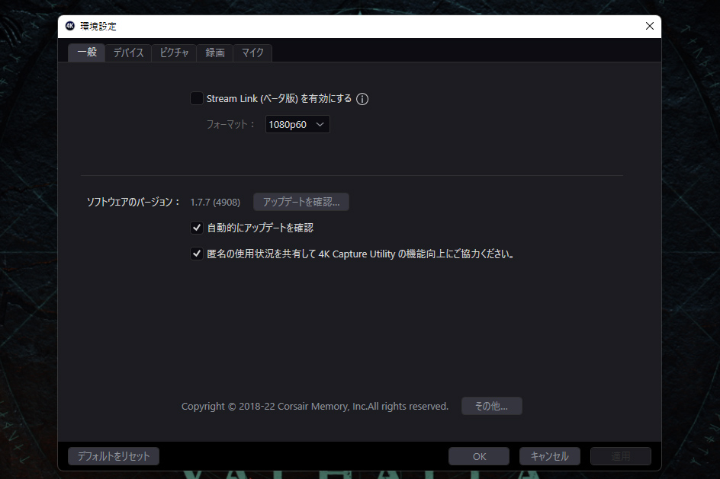Open the ピクチャ tab
This screenshot has width=720, height=479.
(x=174, y=53)
